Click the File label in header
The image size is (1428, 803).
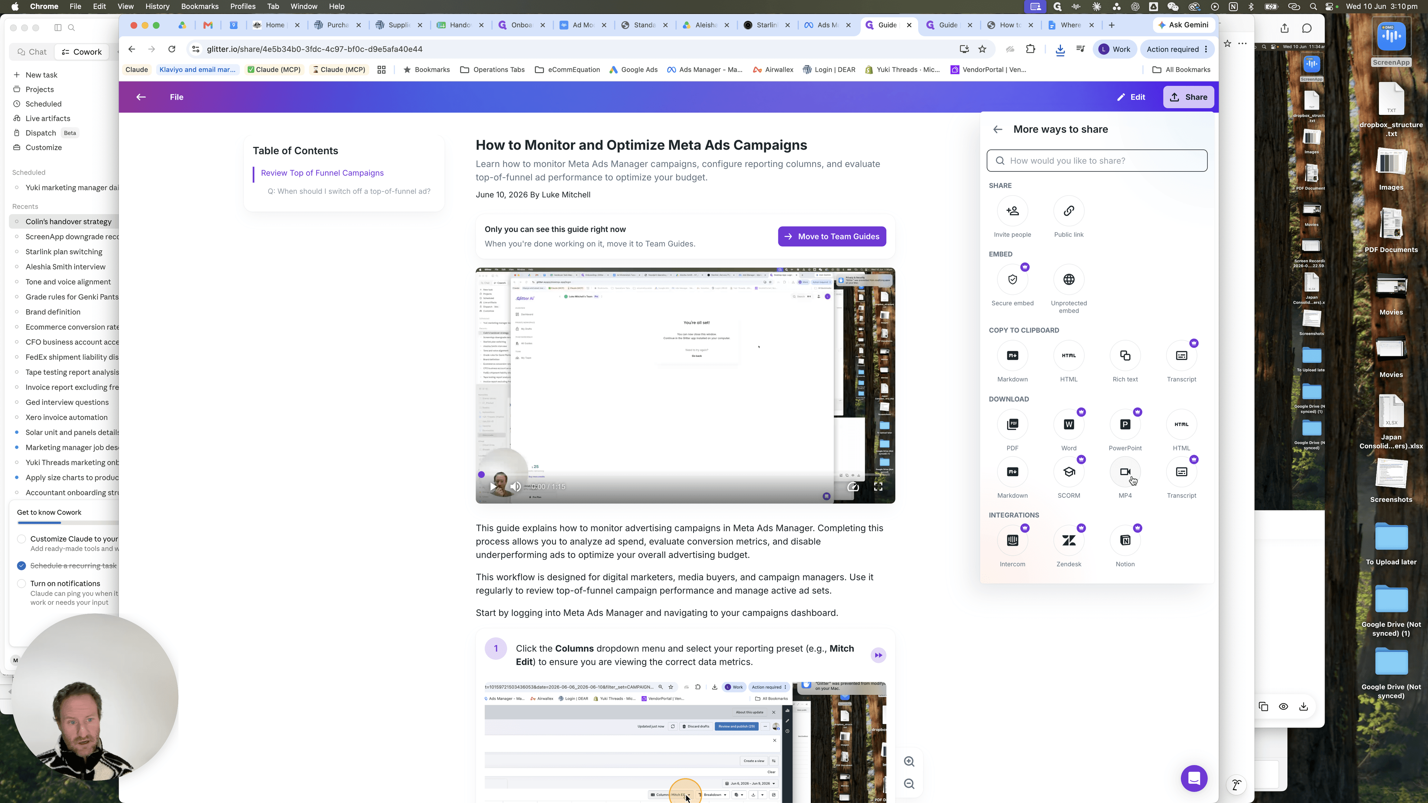pyautogui.click(x=176, y=97)
